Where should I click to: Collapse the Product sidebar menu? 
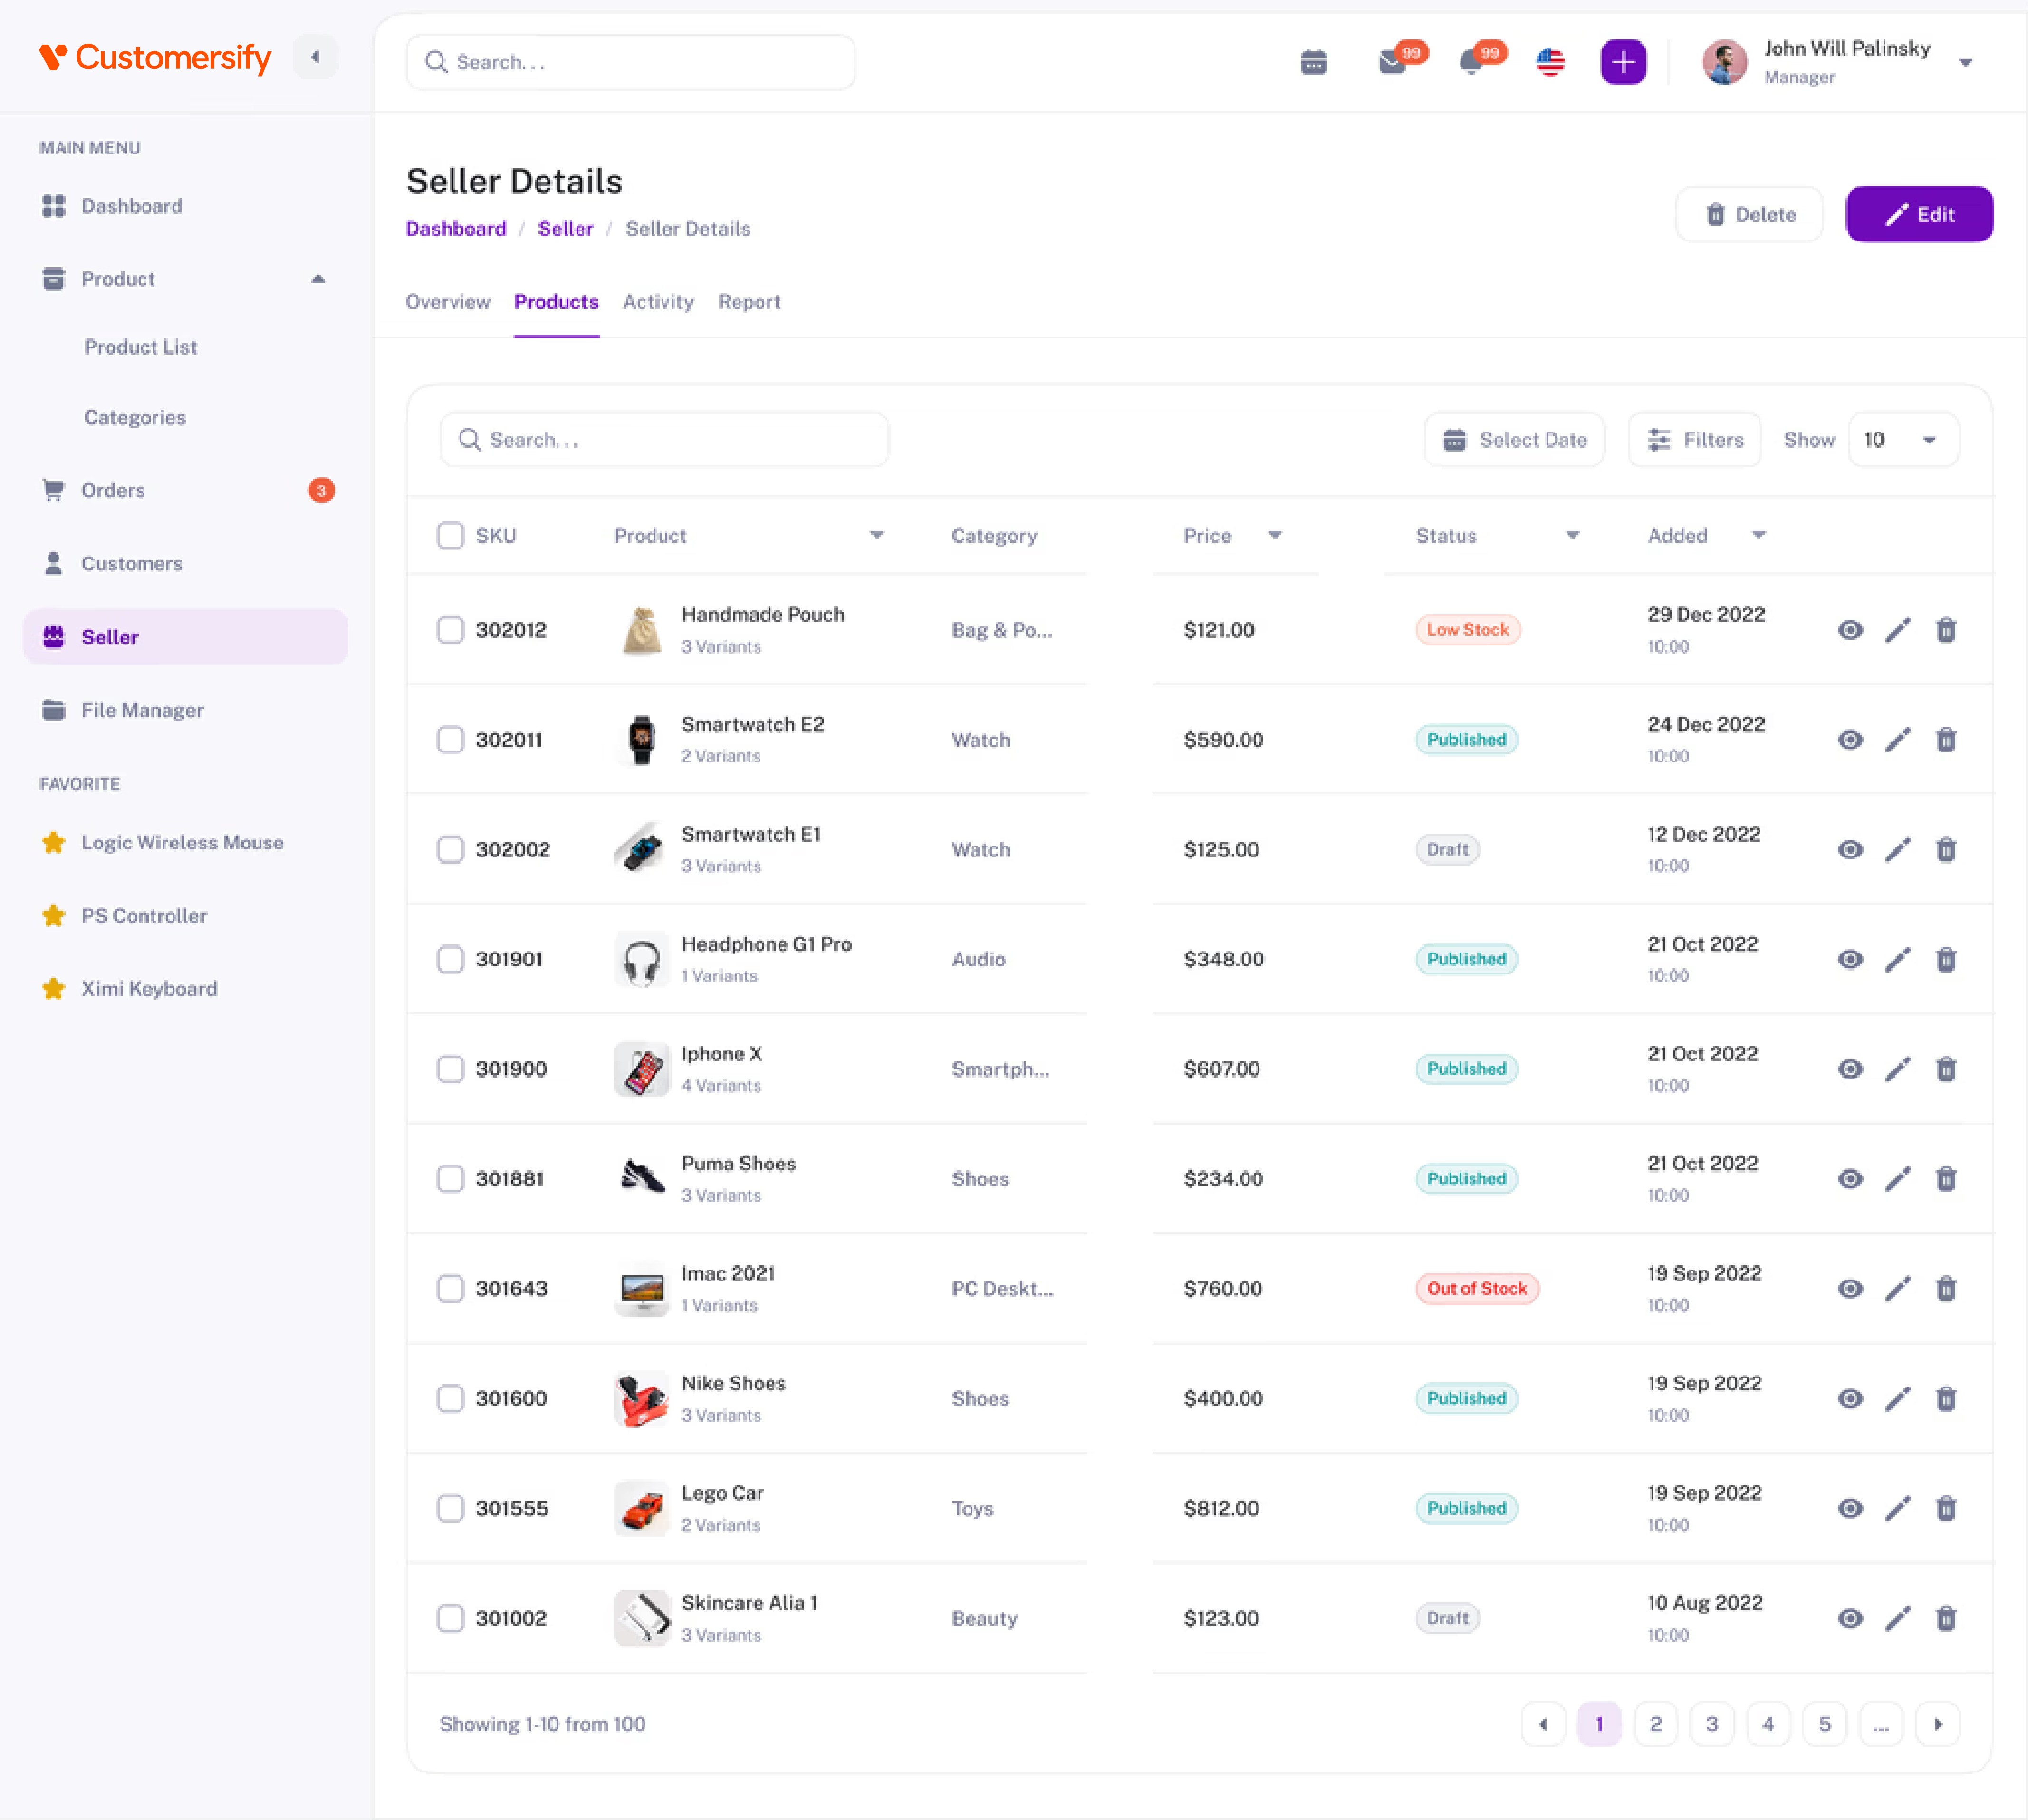318,279
